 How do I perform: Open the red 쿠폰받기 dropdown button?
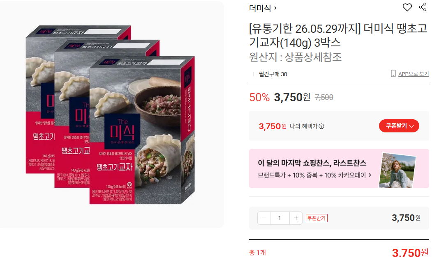(399, 126)
